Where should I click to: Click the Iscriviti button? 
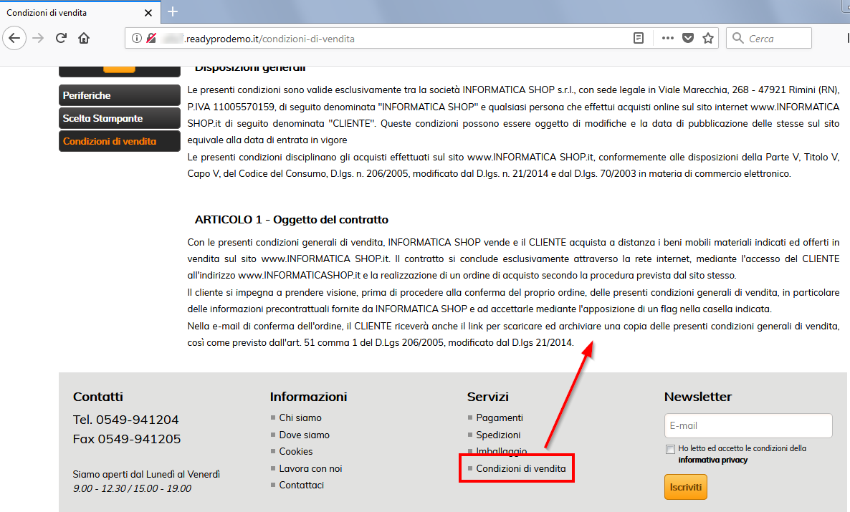pyautogui.click(x=686, y=487)
